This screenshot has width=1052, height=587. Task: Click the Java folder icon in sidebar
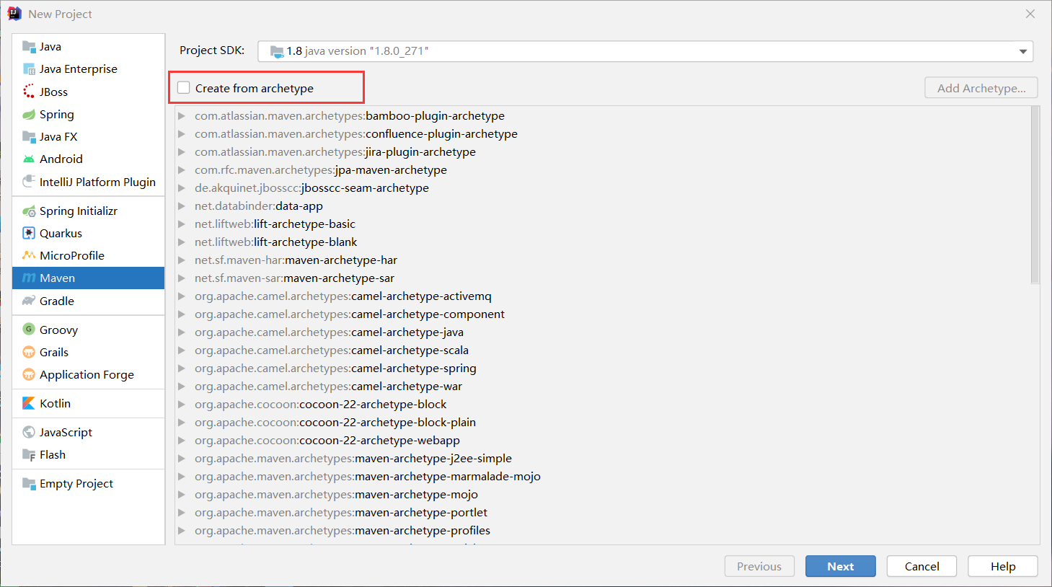click(29, 47)
